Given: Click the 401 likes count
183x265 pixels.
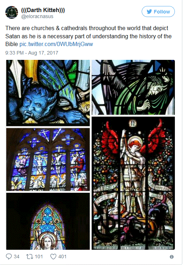Looking at the screenshot, I should pos(62,256).
